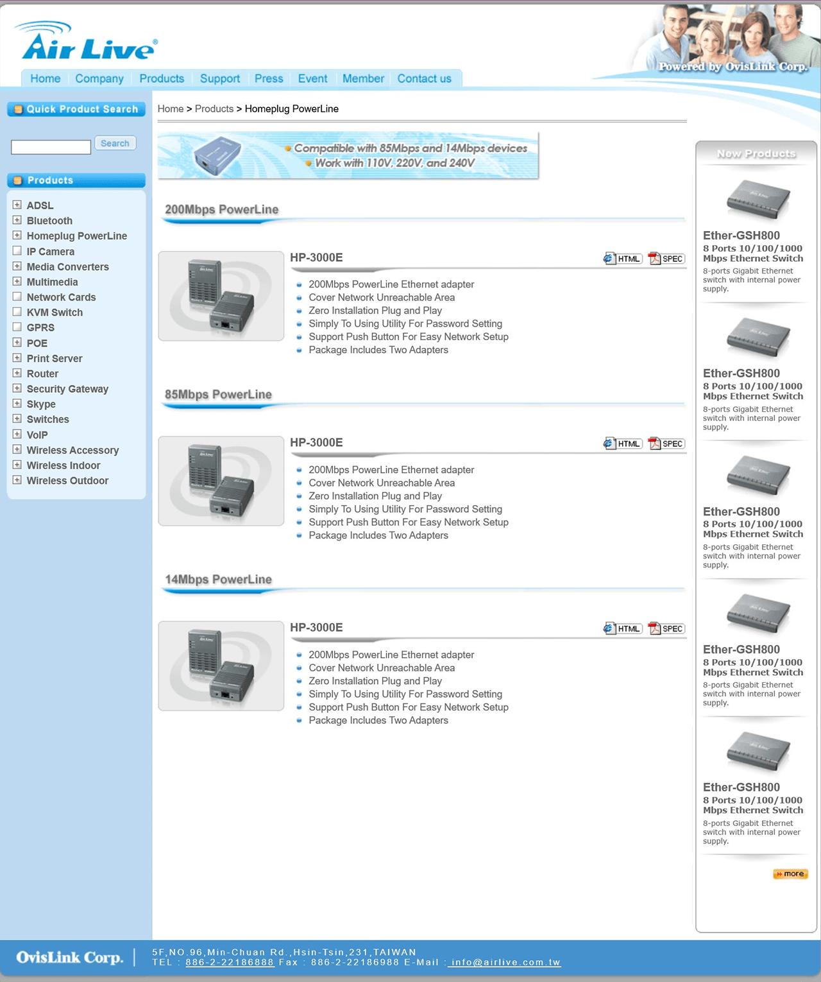Screen dimensions: 821x982
Task: Click the last Ether-GSH800 switch image
Action: 758,751
